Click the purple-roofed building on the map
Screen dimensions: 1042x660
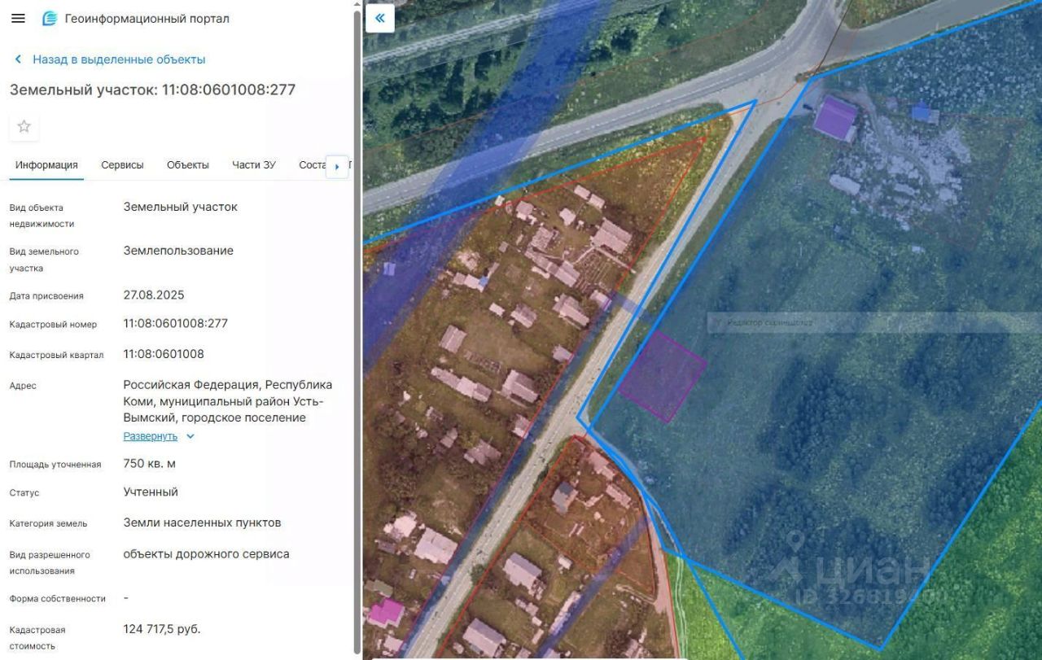pyautogui.click(x=835, y=118)
